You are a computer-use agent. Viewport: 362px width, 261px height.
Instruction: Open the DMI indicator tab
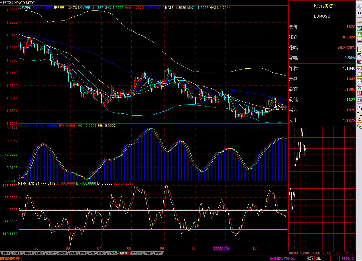pyautogui.click(x=73, y=253)
